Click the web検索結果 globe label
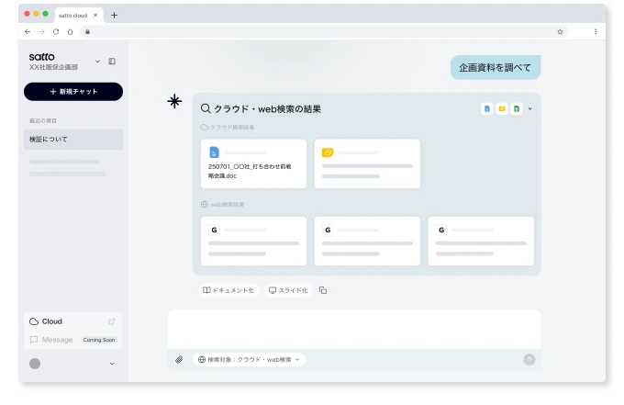 pyautogui.click(x=222, y=204)
